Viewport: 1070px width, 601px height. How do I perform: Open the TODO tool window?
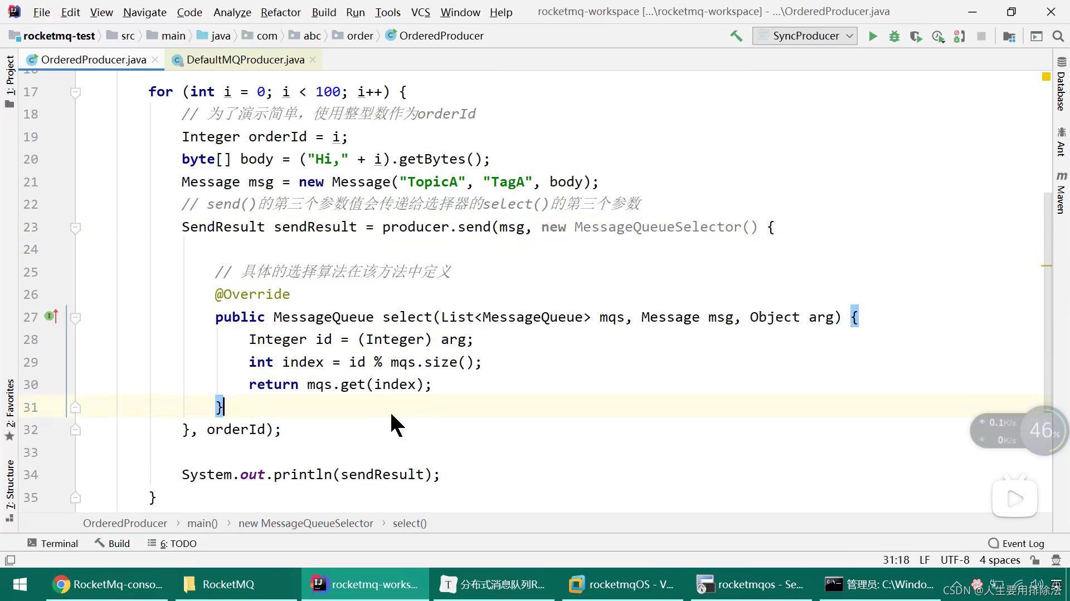click(x=172, y=543)
